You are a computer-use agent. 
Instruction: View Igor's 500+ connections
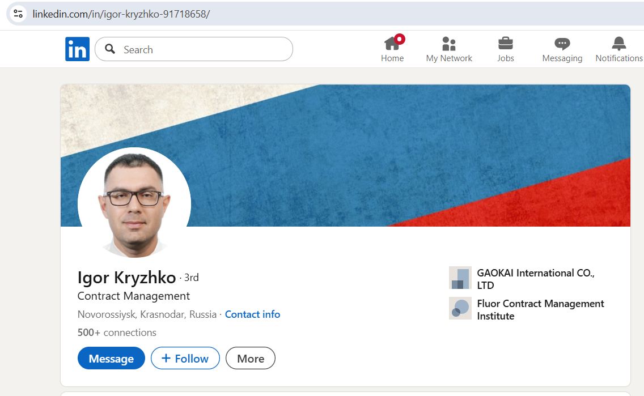tap(116, 333)
